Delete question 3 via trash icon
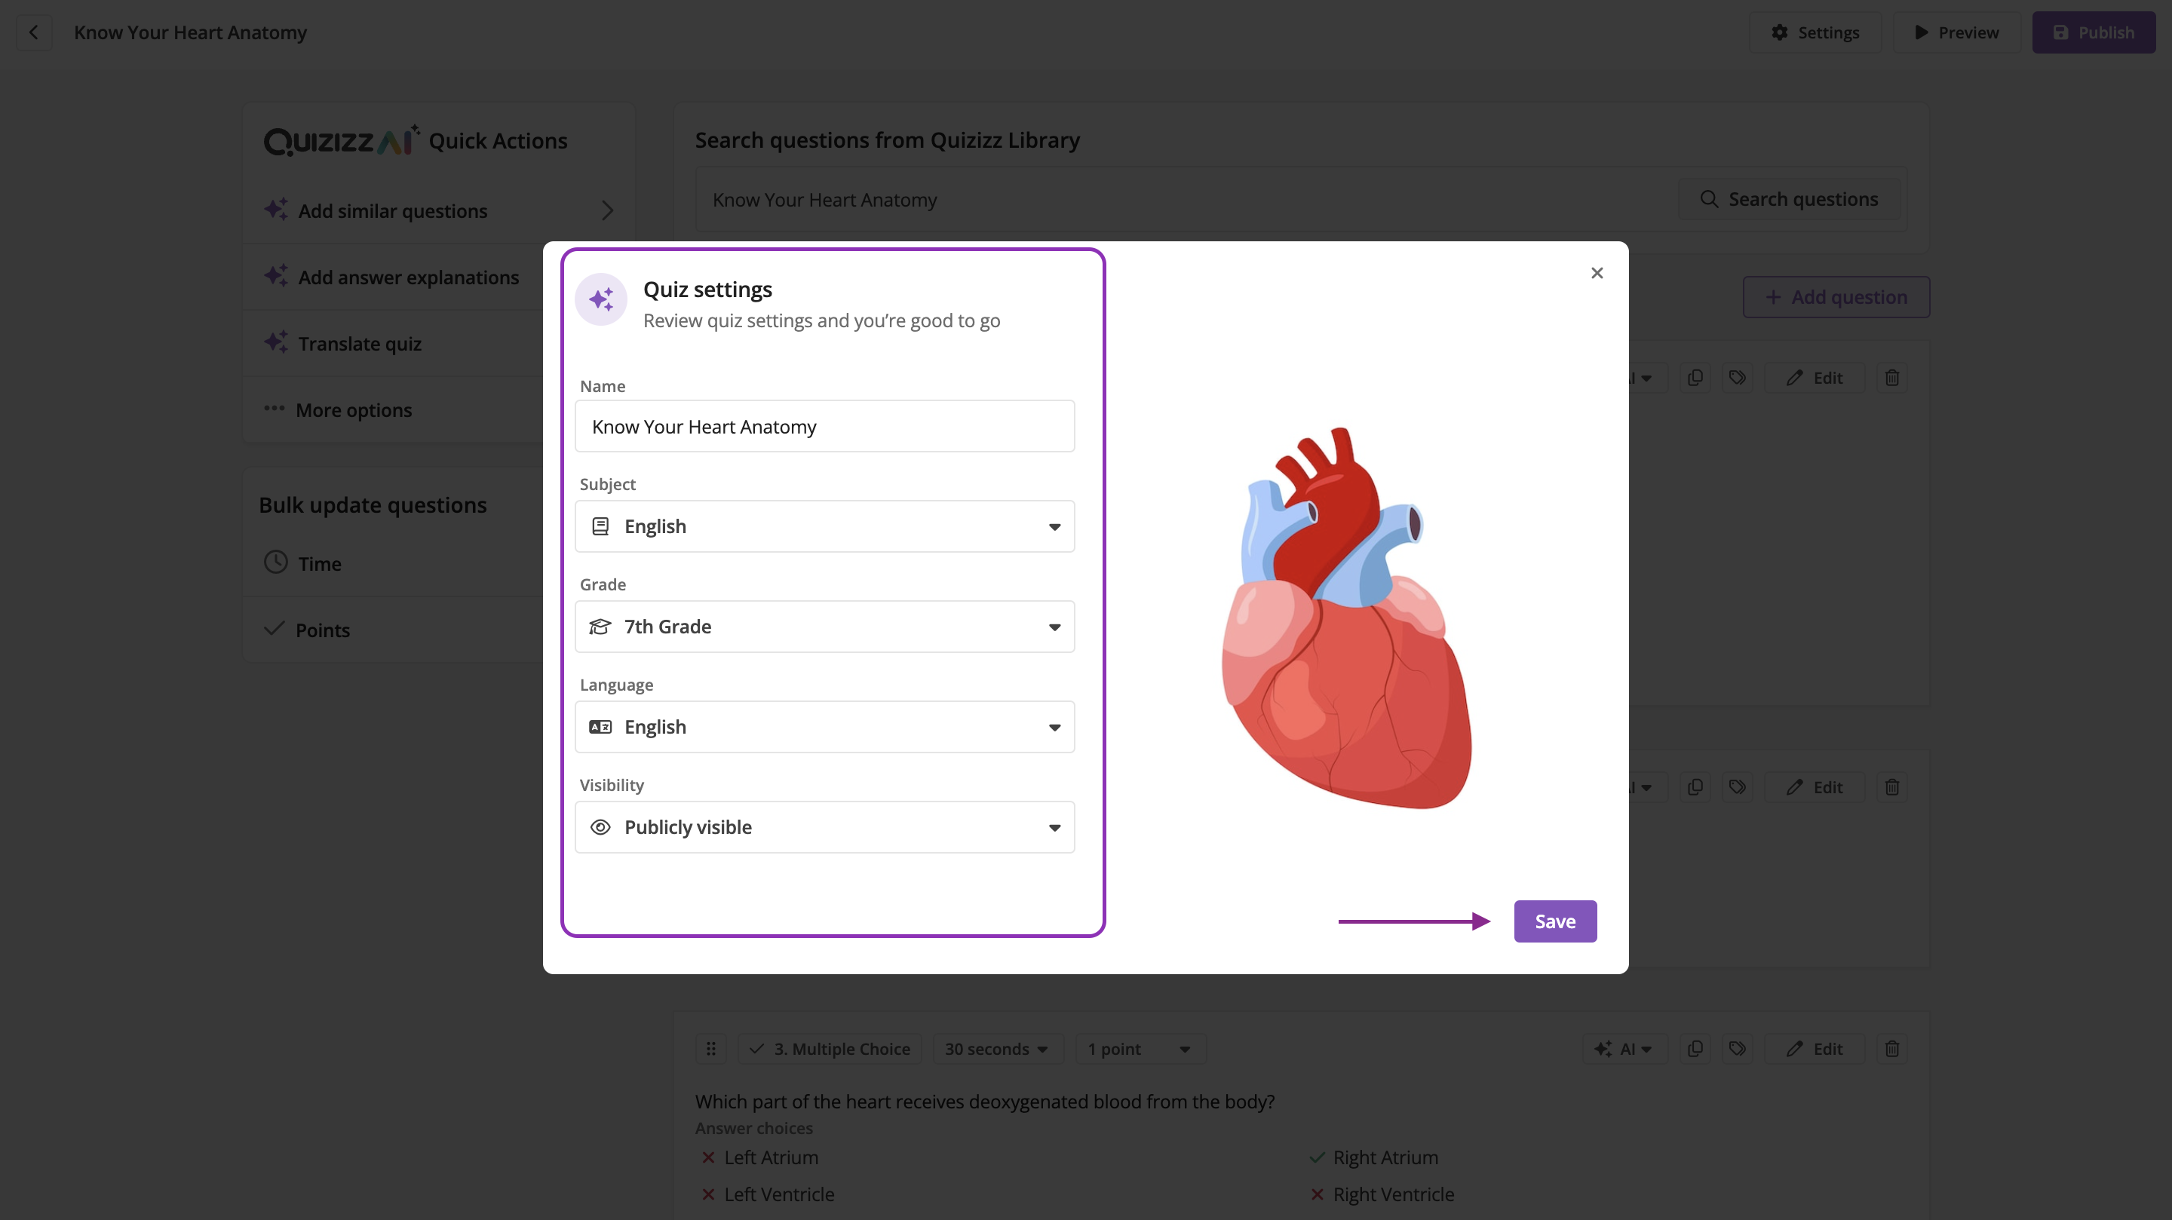Viewport: 2172px width, 1220px height. (1892, 1049)
